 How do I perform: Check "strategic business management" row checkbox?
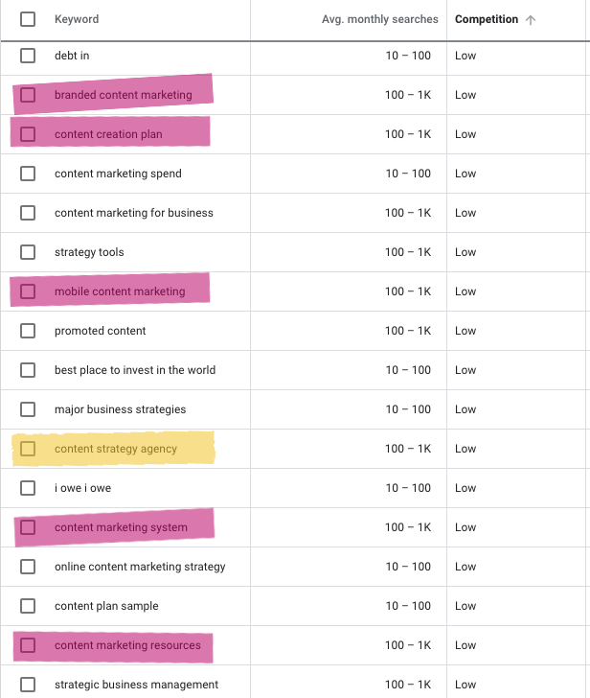point(28,685)
